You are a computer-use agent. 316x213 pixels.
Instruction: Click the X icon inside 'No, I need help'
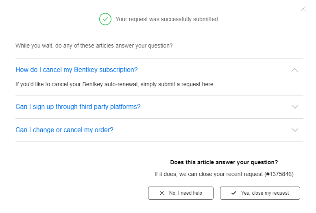(162, 193)
